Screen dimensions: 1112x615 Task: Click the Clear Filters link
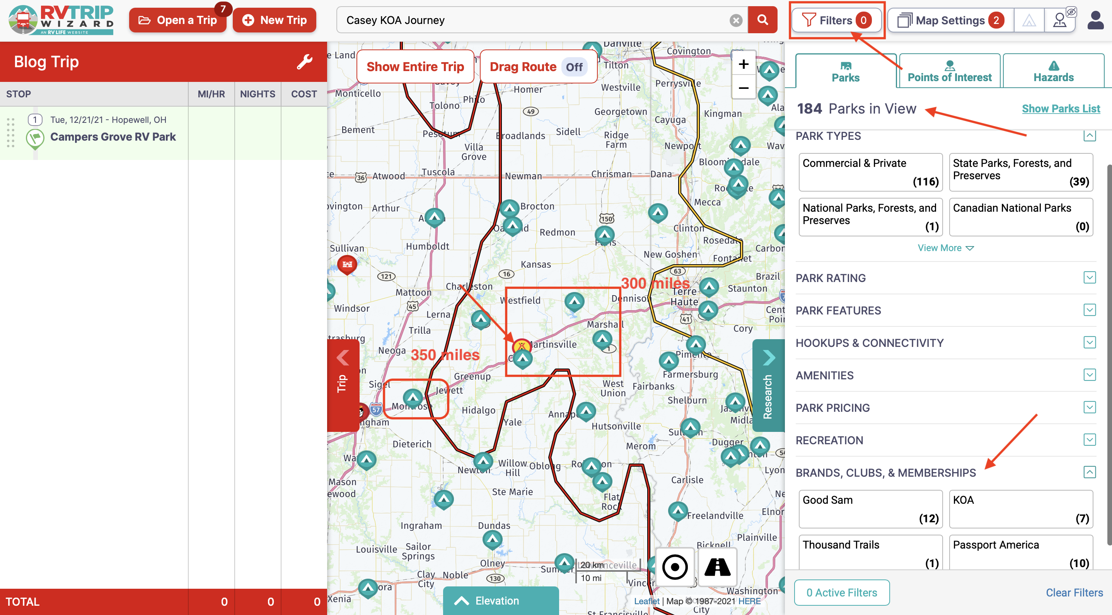tap(1074, 592)
